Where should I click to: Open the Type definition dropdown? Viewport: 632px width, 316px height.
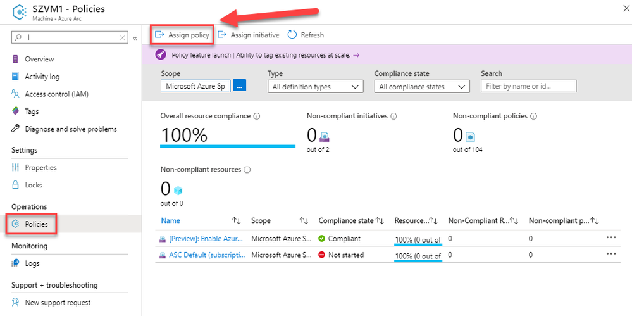tap(315, 87)
